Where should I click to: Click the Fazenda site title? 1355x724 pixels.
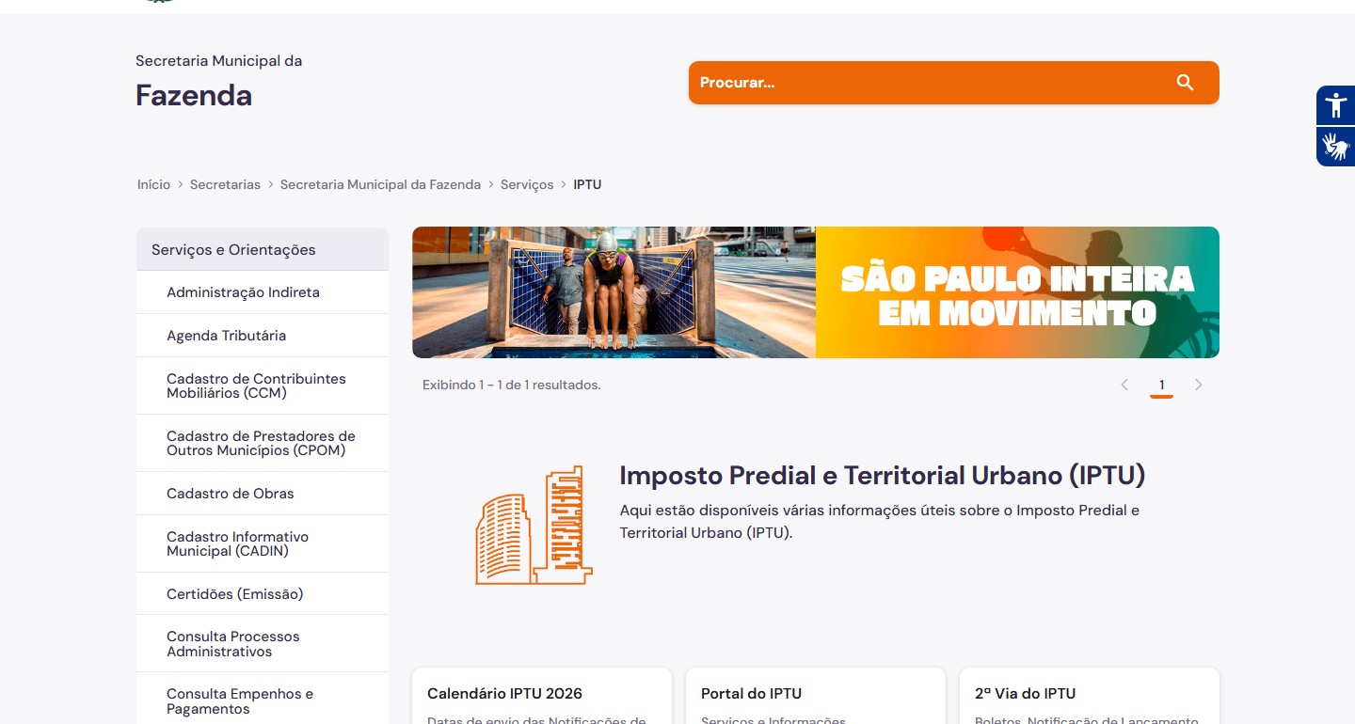[194, 95]
